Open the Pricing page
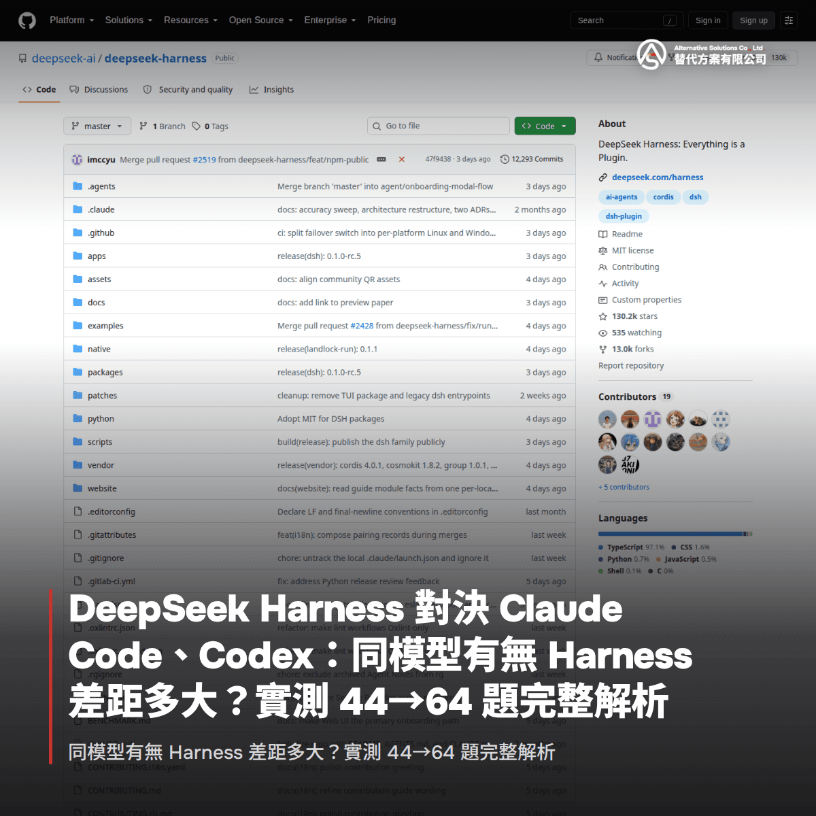 [x=381, y=20]
